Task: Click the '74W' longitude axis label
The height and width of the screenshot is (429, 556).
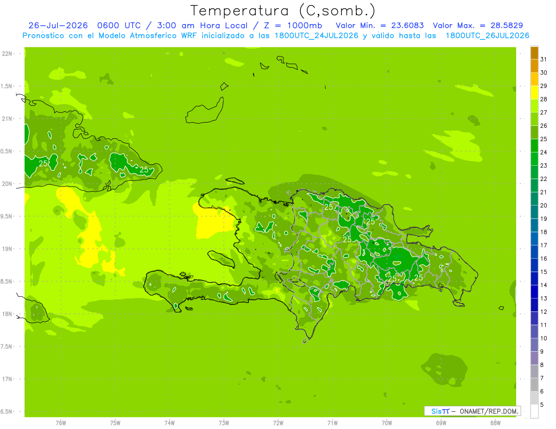Action: click(170, 423)
